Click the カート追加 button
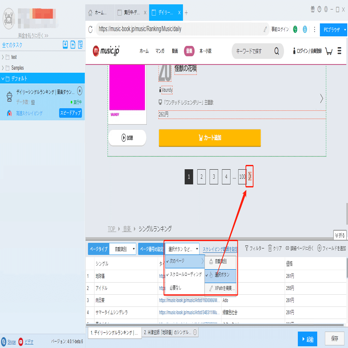The height and width of the screenshot is (348, 348). 210,138
